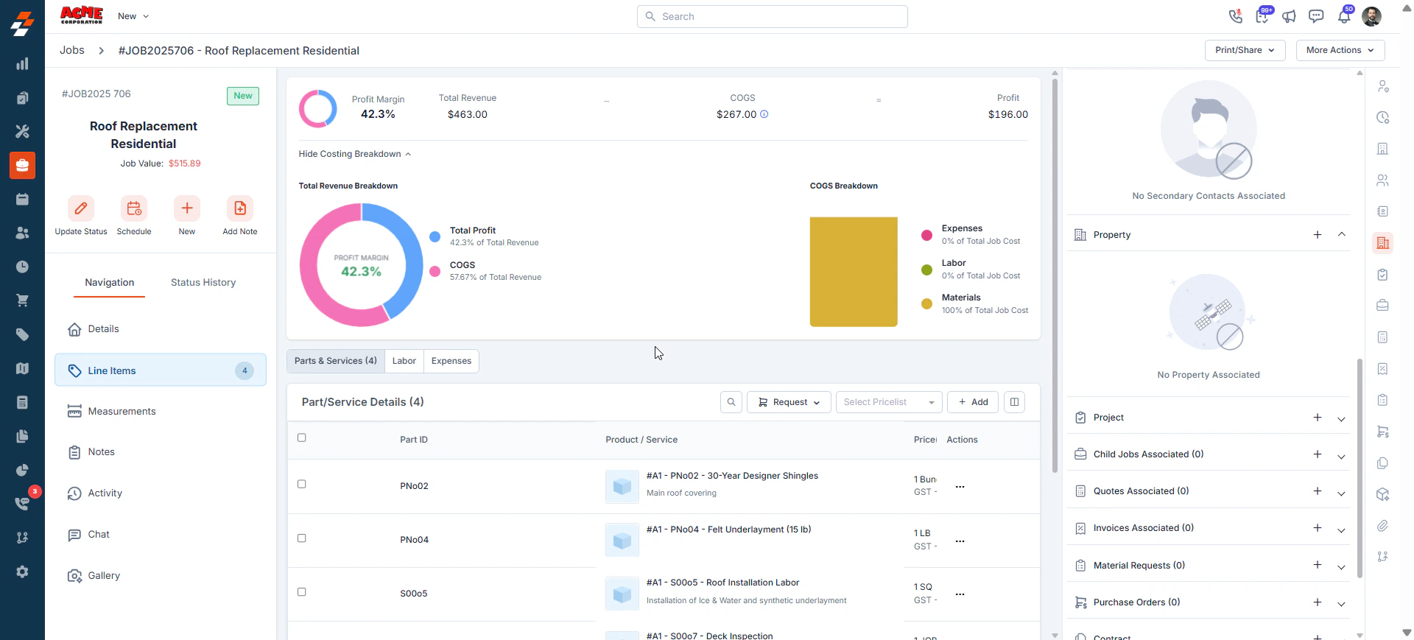1414x640 pixels.
Task: Click the COGS info icon
Action: tap(764, 114)
